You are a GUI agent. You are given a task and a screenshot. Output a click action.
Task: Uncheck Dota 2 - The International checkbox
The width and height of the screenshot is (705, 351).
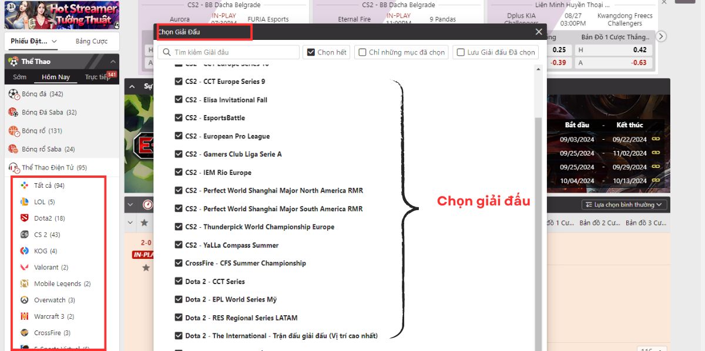coord(179,336)
